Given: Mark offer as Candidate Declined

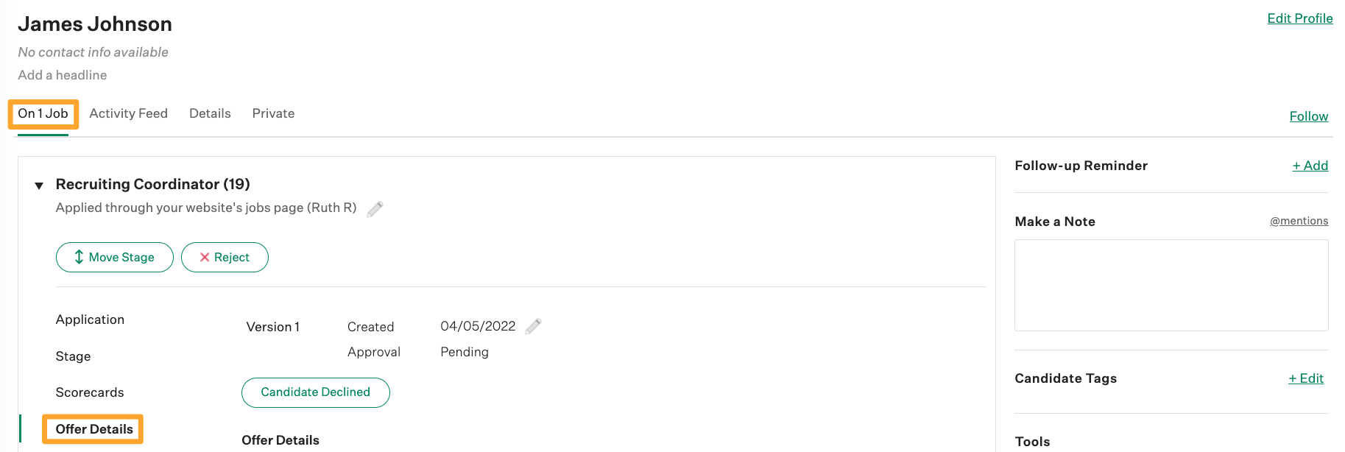Looking at the screenshot, I should tap(316, 392).
